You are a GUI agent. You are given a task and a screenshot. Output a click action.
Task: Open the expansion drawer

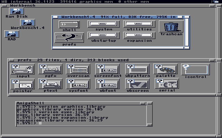[139, 35]
